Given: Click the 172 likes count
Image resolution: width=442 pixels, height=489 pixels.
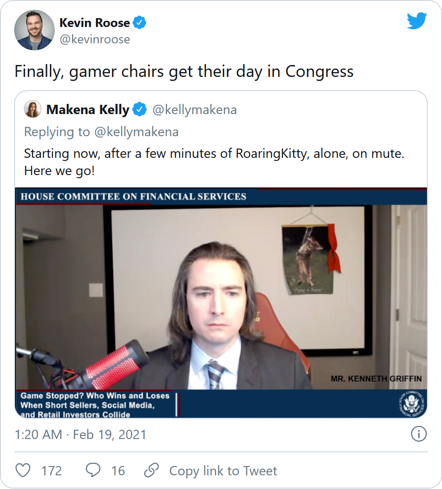Looking at the screenshot, I should (52, 470).
